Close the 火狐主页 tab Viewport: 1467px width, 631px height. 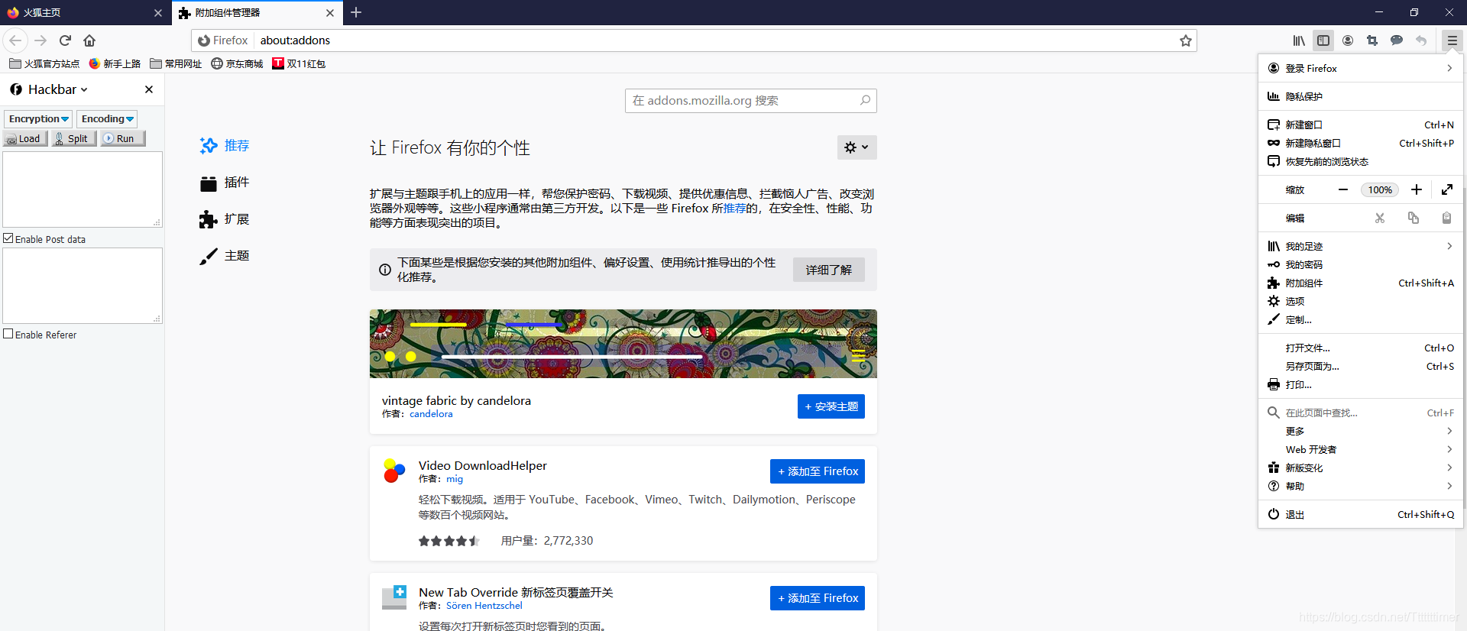(x=158, y=13)
